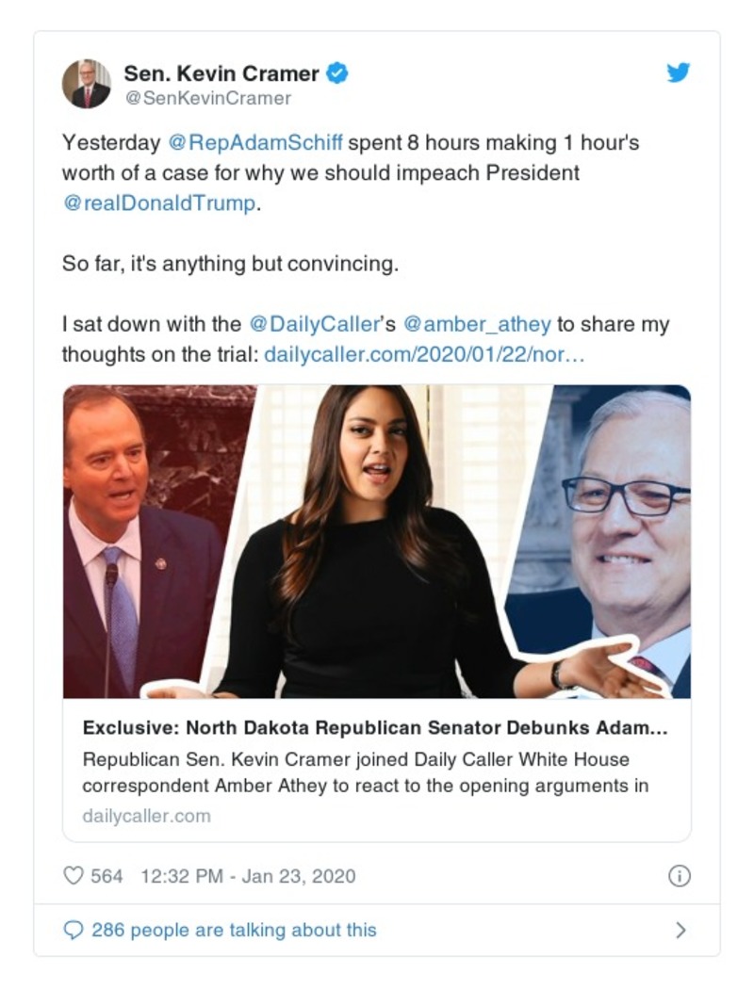Follow the dailycaller.com/2020/01/22 article link
754x990 pixels.
[x=425, y=355]
